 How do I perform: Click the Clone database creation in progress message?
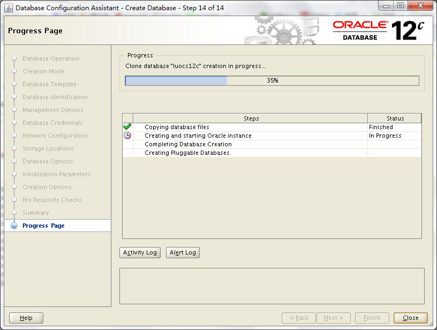[195, 66]
